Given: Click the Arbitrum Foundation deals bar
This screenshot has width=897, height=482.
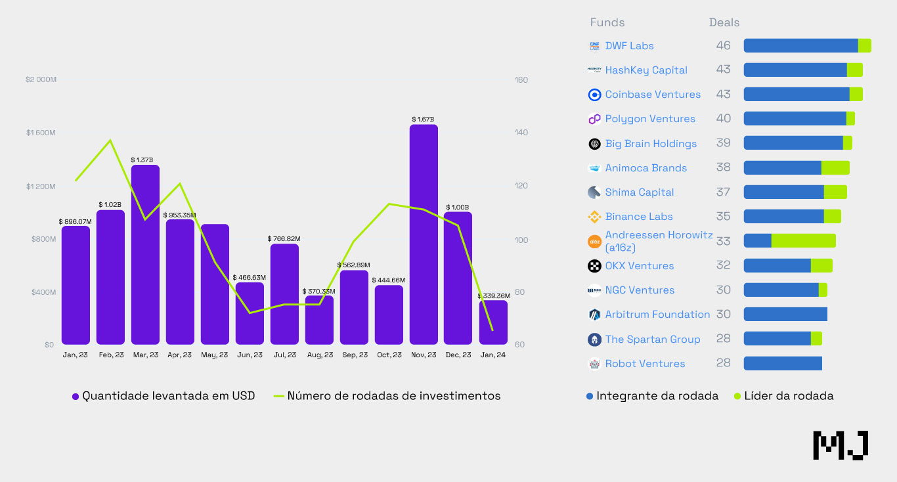Looking at the screenshot, I should [785, 315].
